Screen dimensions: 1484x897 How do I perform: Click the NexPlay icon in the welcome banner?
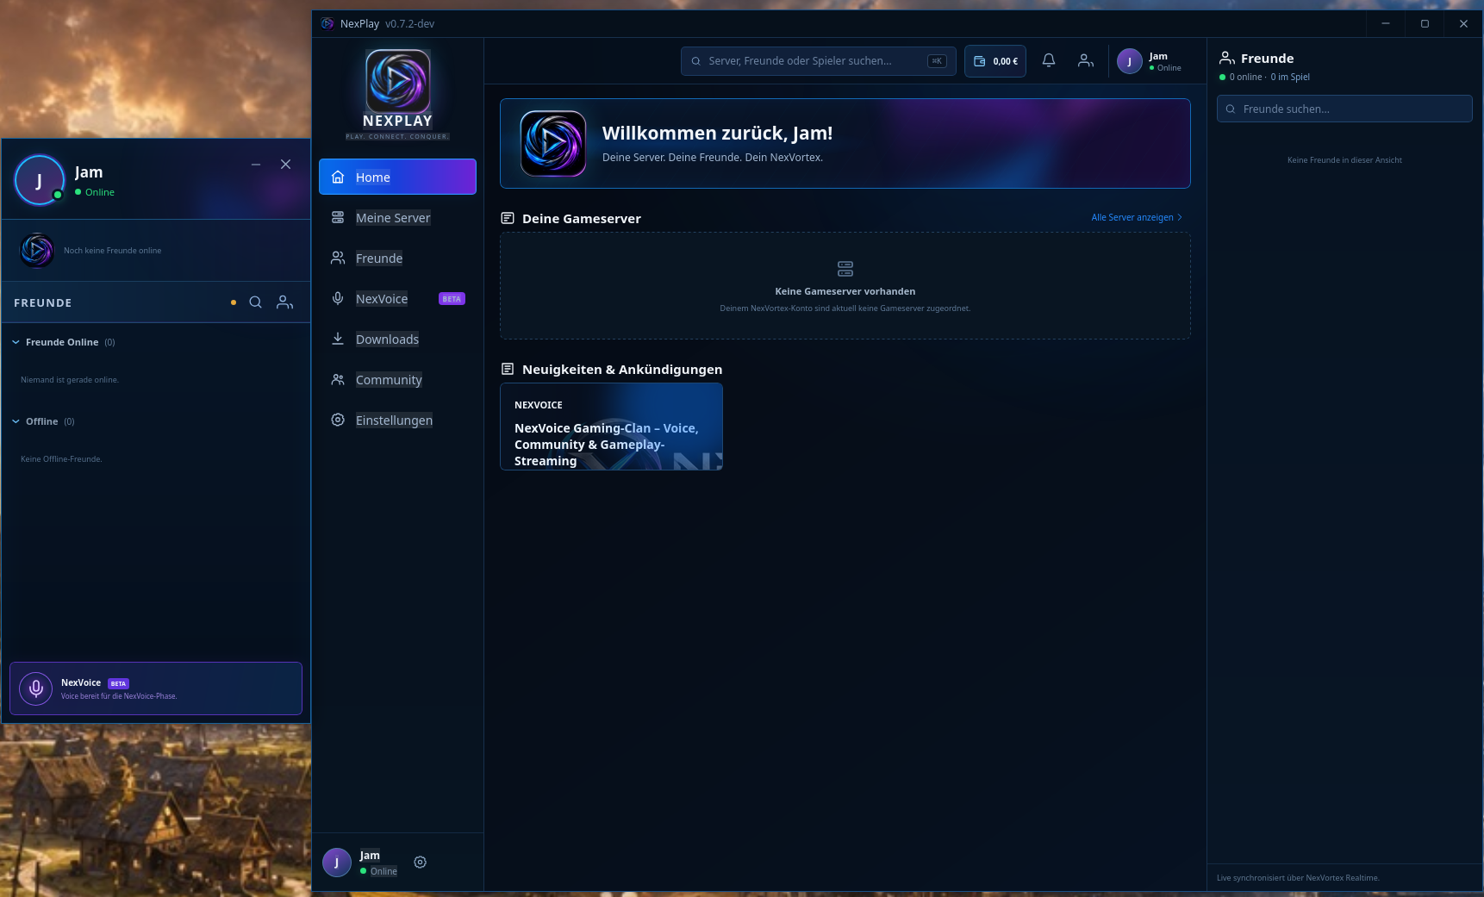point(553,143)
